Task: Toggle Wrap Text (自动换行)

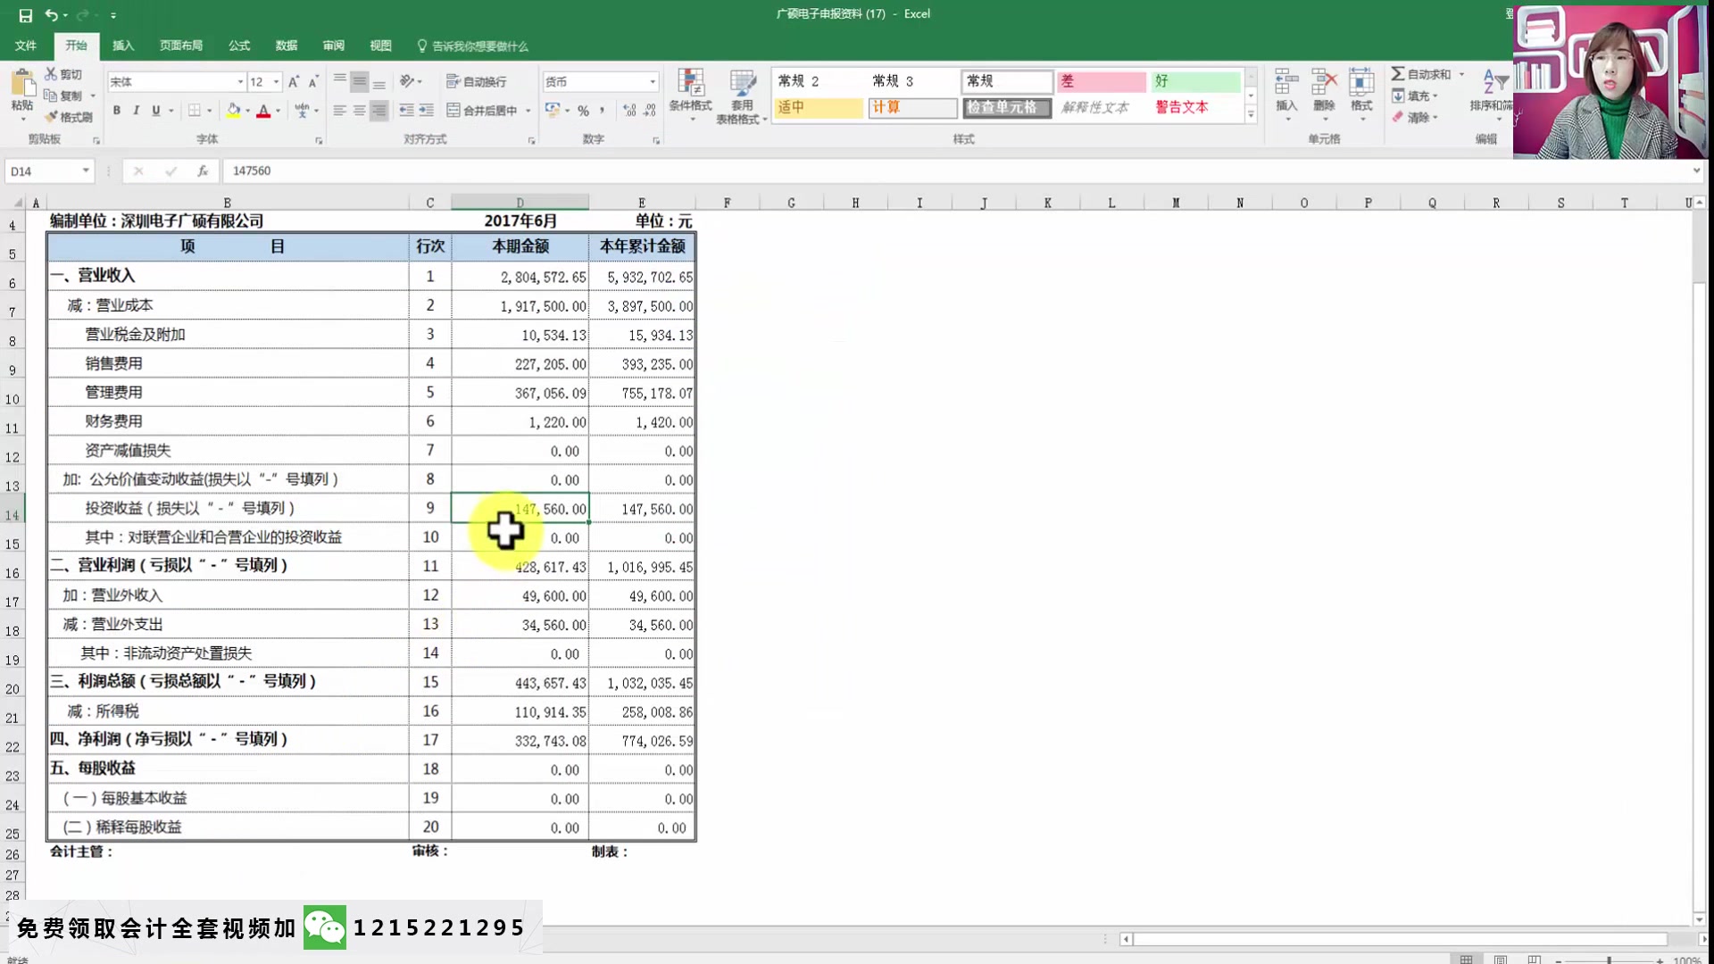Action: [477, 81]
